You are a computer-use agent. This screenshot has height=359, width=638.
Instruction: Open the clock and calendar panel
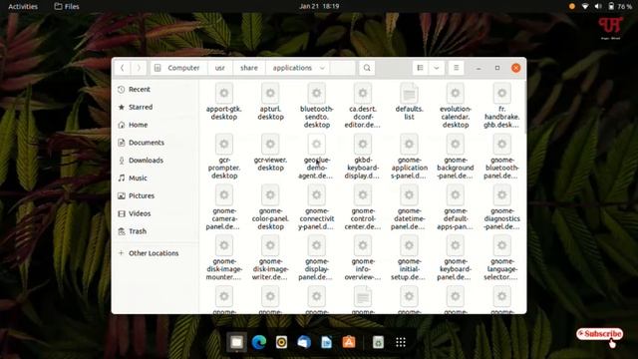click(x=319, y=6)
